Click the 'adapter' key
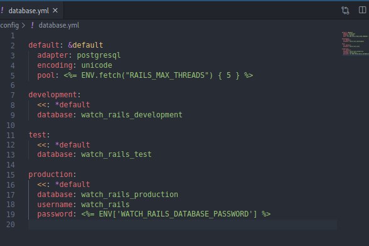369x246 pixels. [x=53, y=55]
